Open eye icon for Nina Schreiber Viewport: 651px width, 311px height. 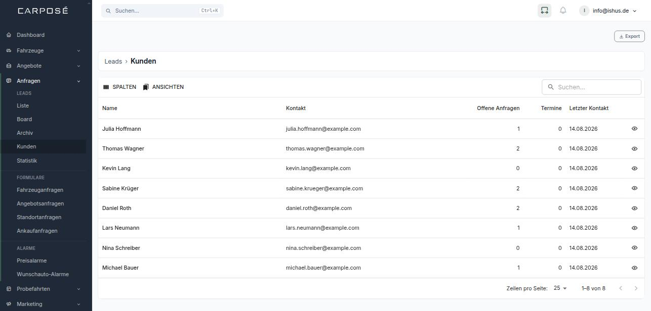coord(634,248)
